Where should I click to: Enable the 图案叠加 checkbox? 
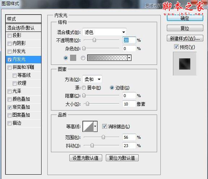[9, 115]
